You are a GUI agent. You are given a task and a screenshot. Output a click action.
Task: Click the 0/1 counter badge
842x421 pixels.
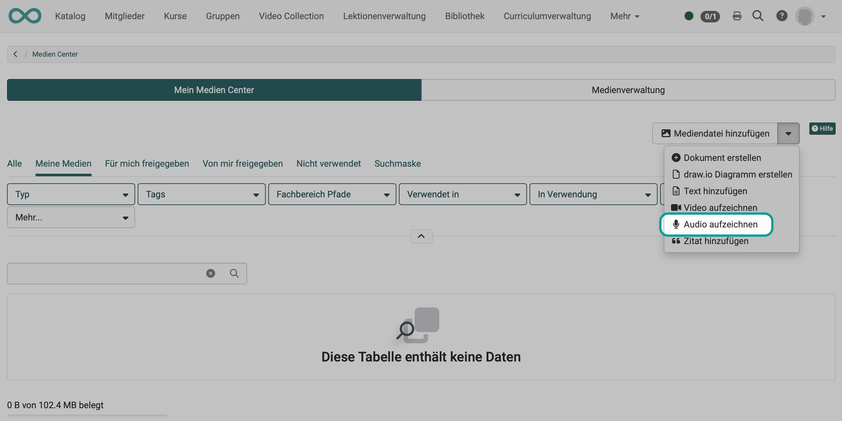(710, 16)
